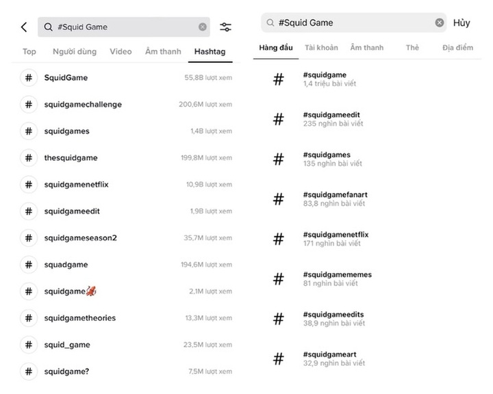Switch to Địa điểm tab

tap(457, 48)
